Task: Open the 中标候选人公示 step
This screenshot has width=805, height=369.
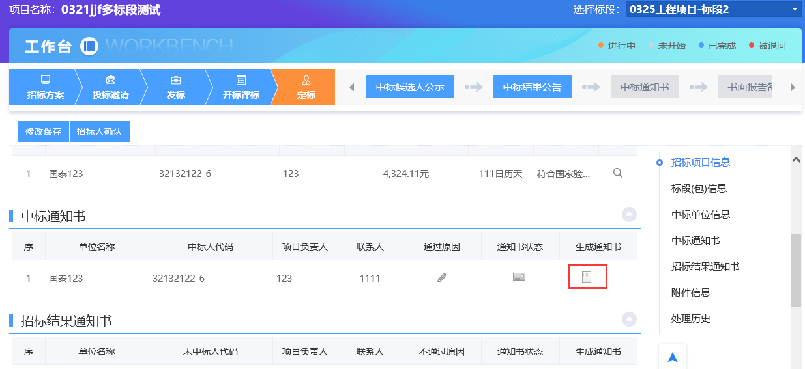Action: 410,87
